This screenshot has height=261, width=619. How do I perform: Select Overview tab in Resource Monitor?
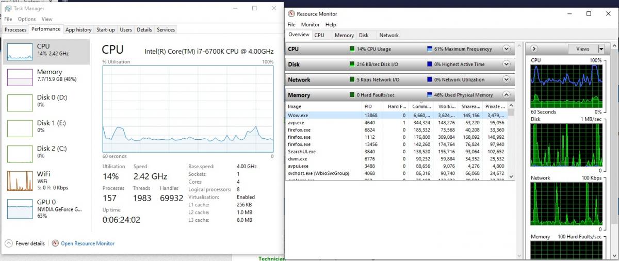(299, 35)
